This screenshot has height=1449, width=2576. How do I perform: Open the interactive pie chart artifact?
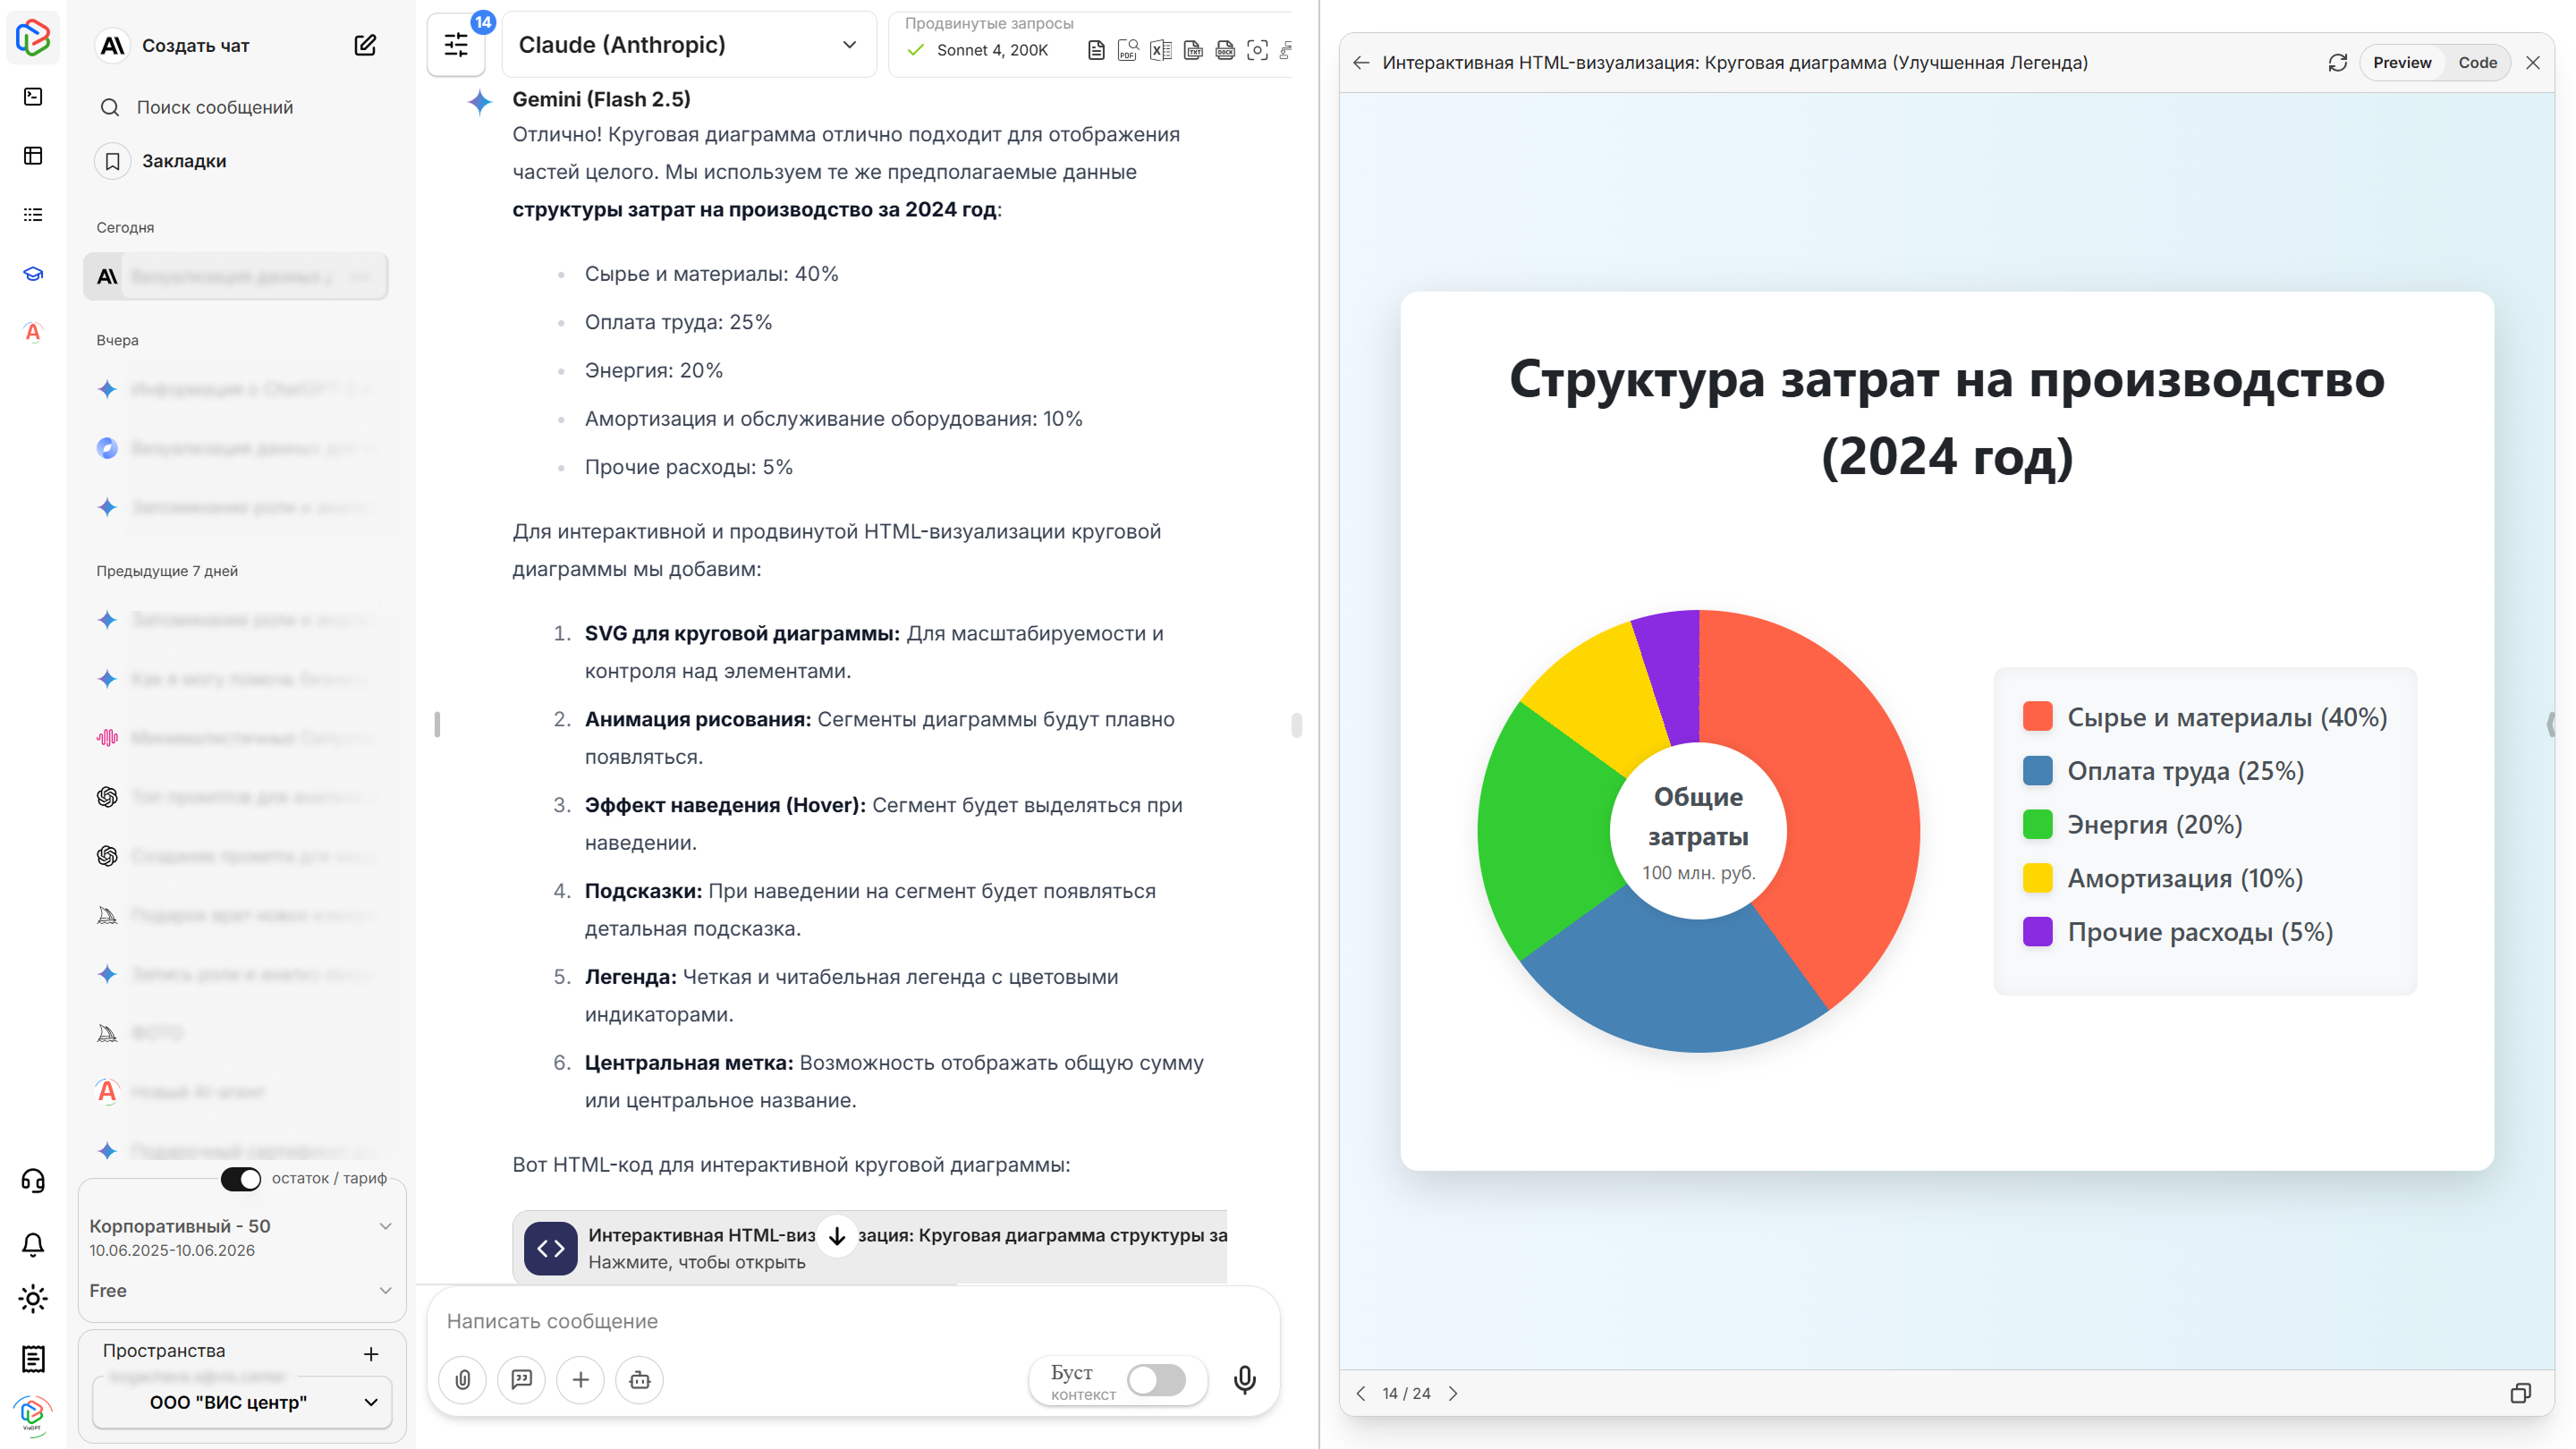point(870,1247)
